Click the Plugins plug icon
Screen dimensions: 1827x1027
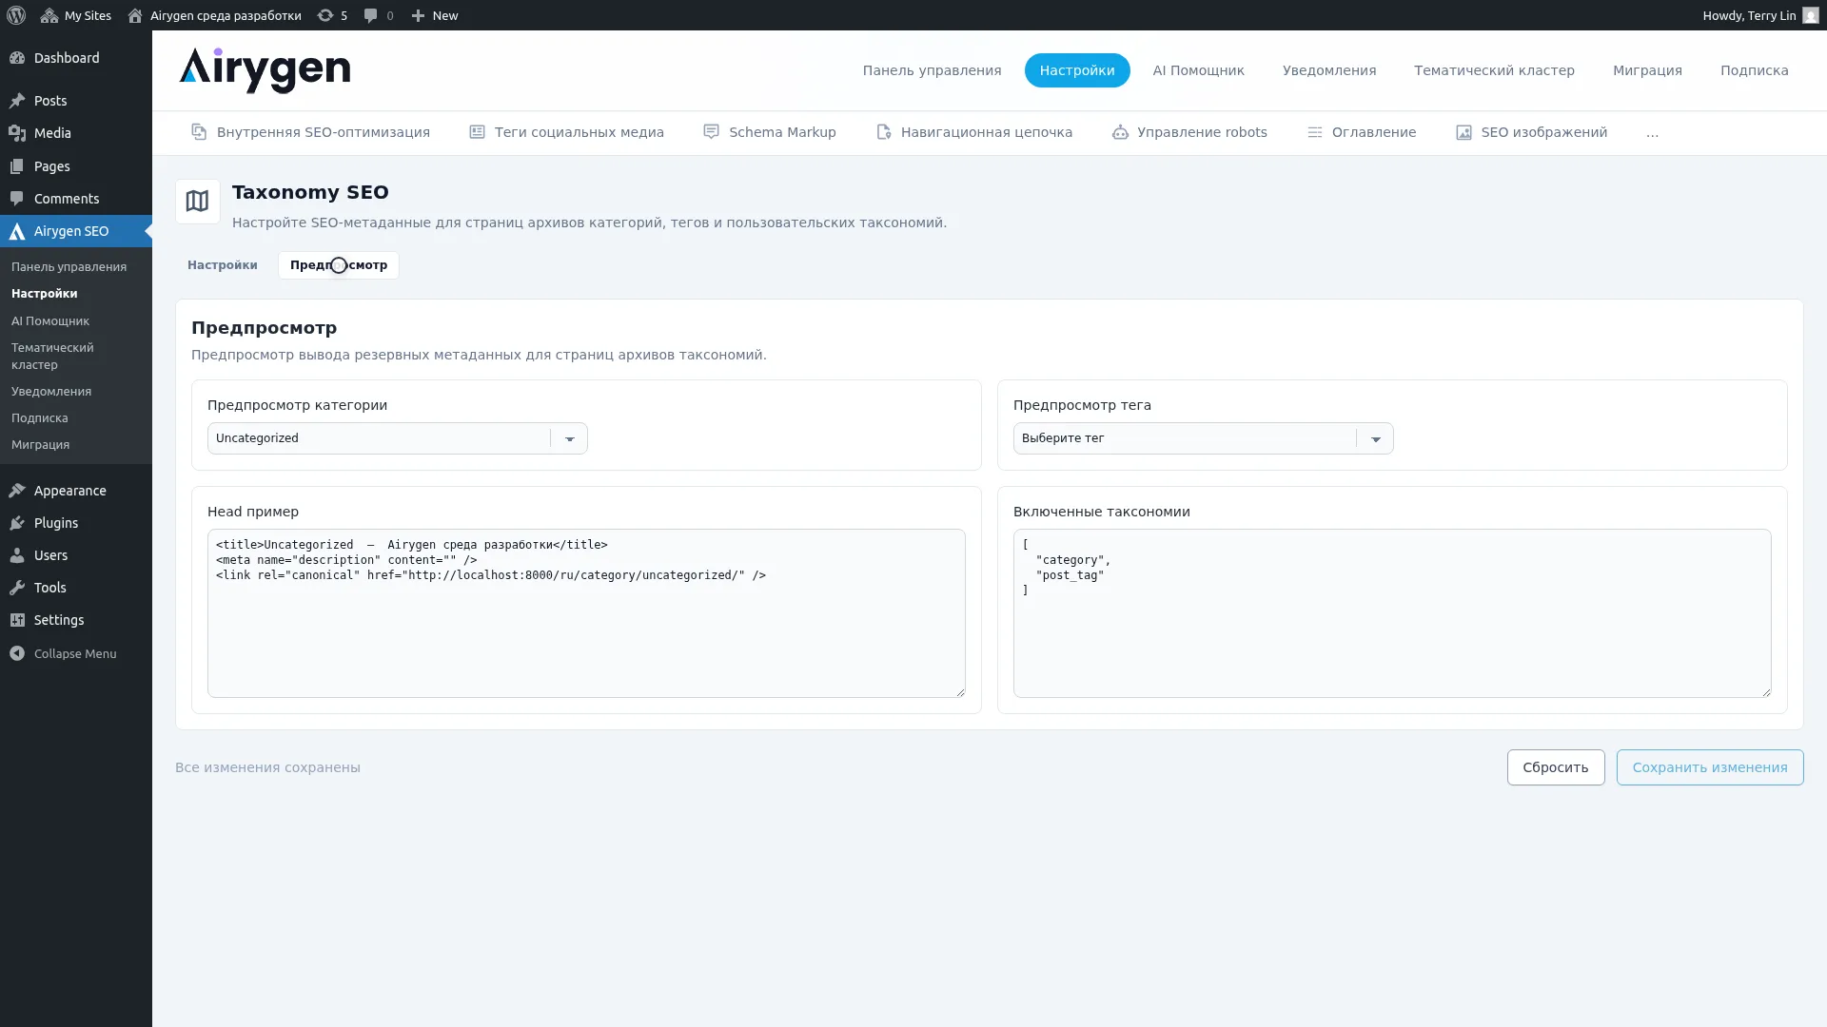(x=17, y=523)
